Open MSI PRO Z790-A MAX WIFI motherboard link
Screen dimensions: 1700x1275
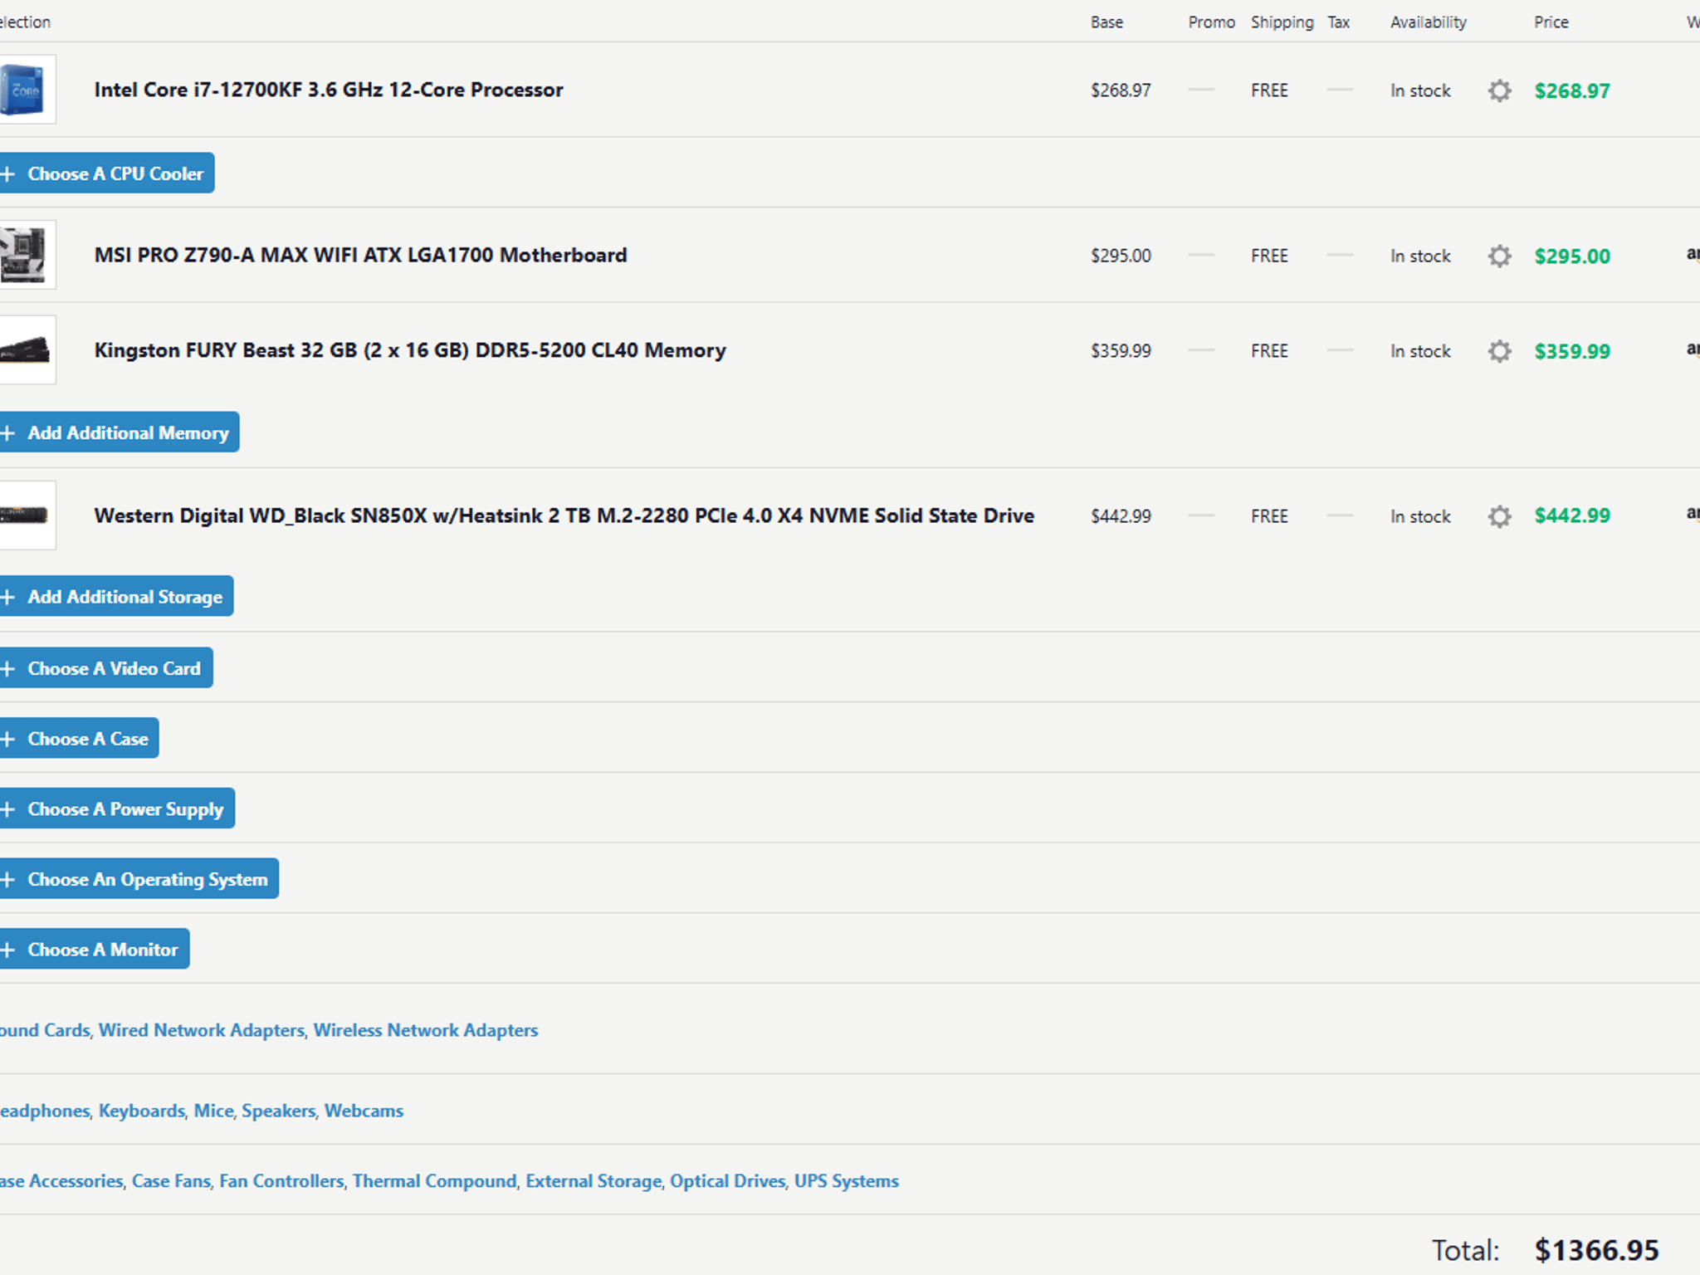click(360, 255)
